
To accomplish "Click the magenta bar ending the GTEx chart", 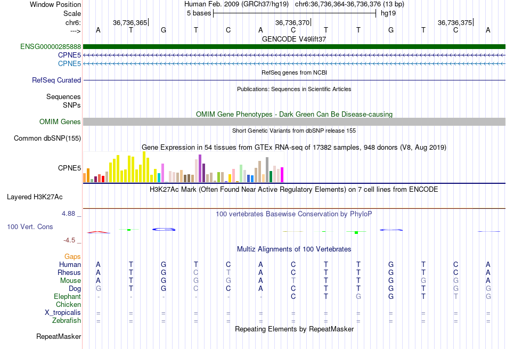I will (x=282, y=175).
